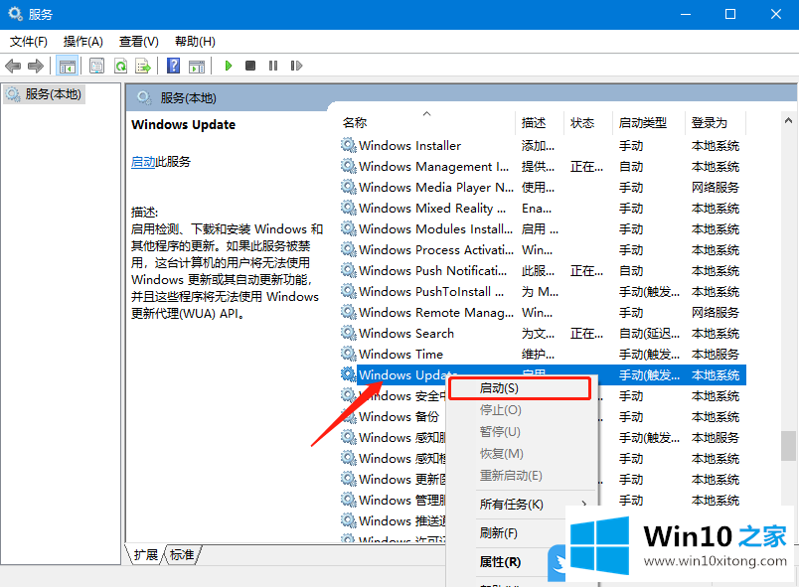Click the Forward arrow toolbar icon
Image resolution: width=799 pixels, height=587 pixels.
click(x=35, y=66)
